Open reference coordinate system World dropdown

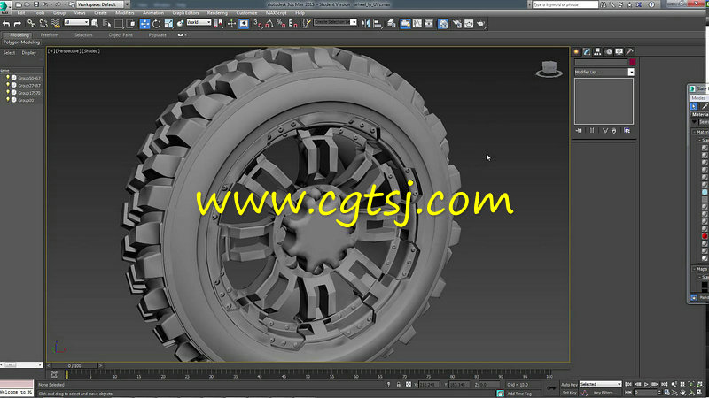(x=199, y=22)
